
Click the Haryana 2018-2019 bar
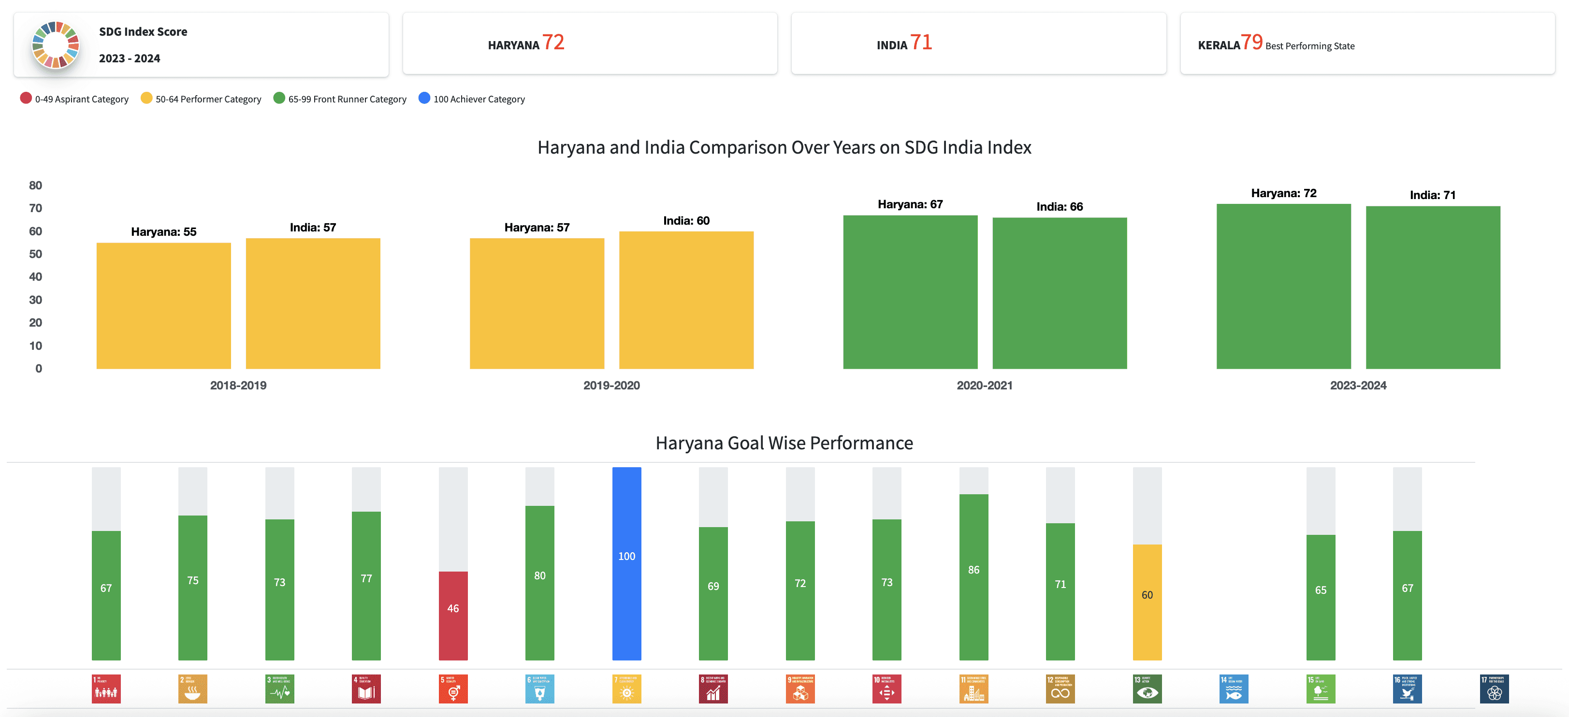(x=163, y=305)
